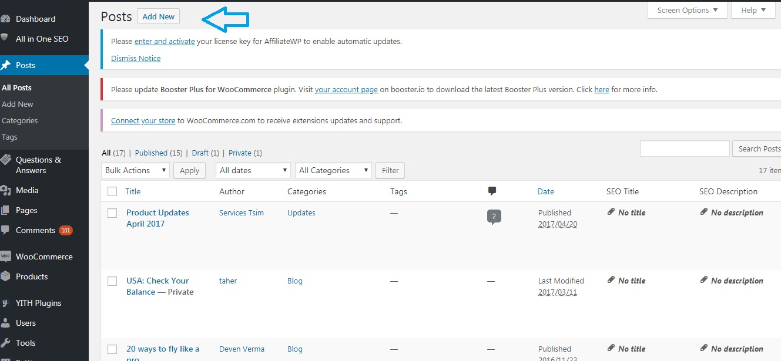Select the 20 ways to fly post checkbox

tap(112, 349)
